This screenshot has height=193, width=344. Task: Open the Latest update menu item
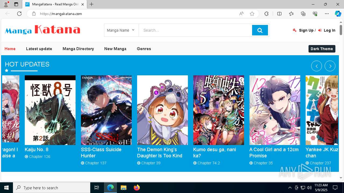point(39,49)
